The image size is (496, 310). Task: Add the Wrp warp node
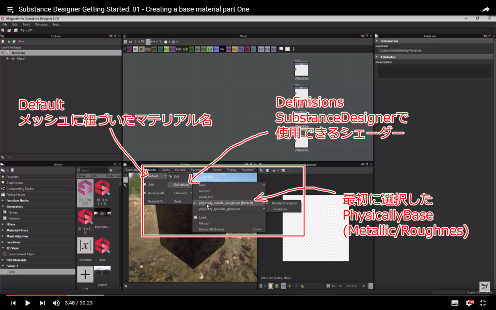(253, 50)
